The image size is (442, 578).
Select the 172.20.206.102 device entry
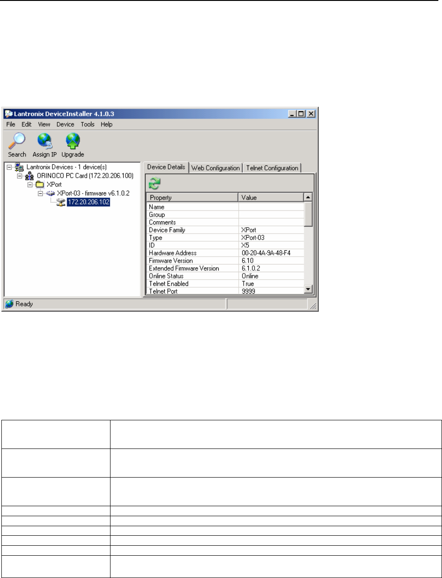tap(89, 202)
